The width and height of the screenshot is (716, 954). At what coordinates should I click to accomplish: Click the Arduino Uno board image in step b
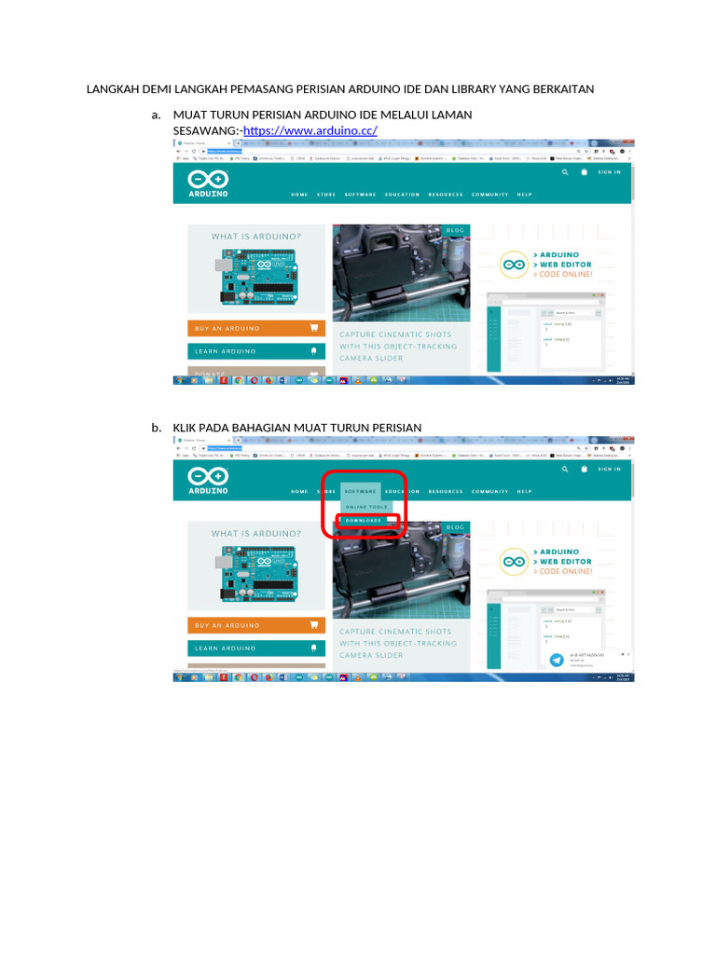(x=256, y=574)
